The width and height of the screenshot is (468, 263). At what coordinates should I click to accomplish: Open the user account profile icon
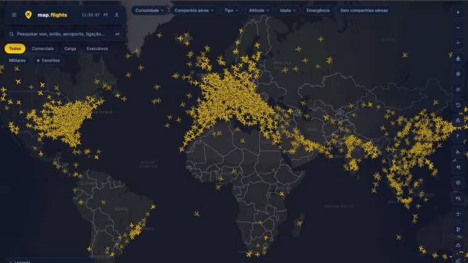[117, 15]
